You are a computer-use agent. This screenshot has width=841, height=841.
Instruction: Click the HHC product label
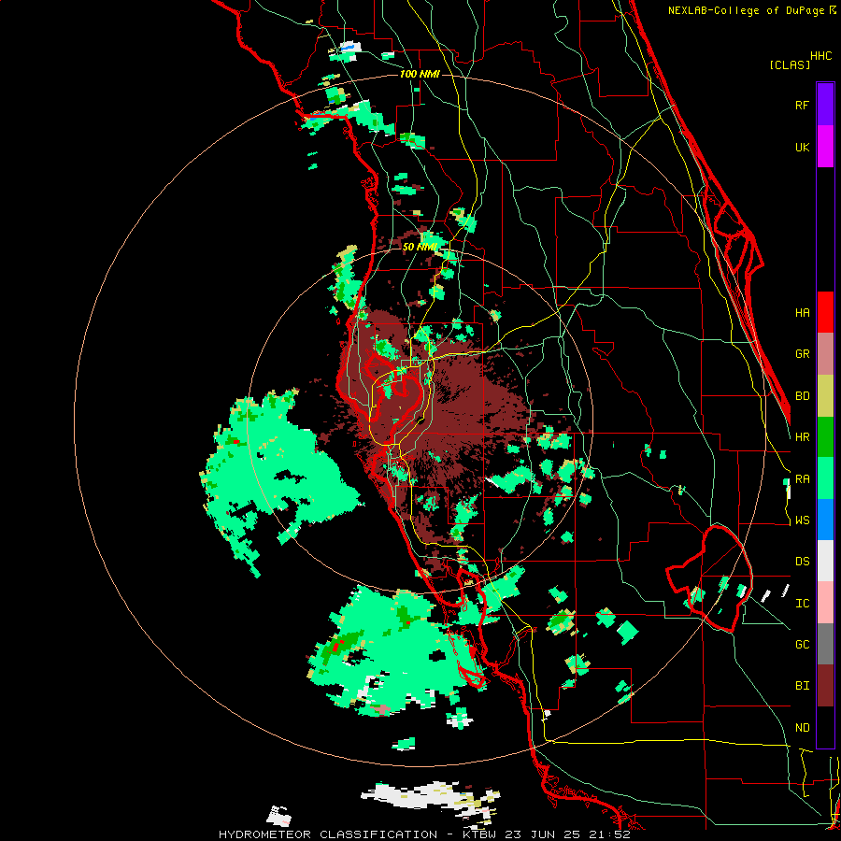click(820, 56)
